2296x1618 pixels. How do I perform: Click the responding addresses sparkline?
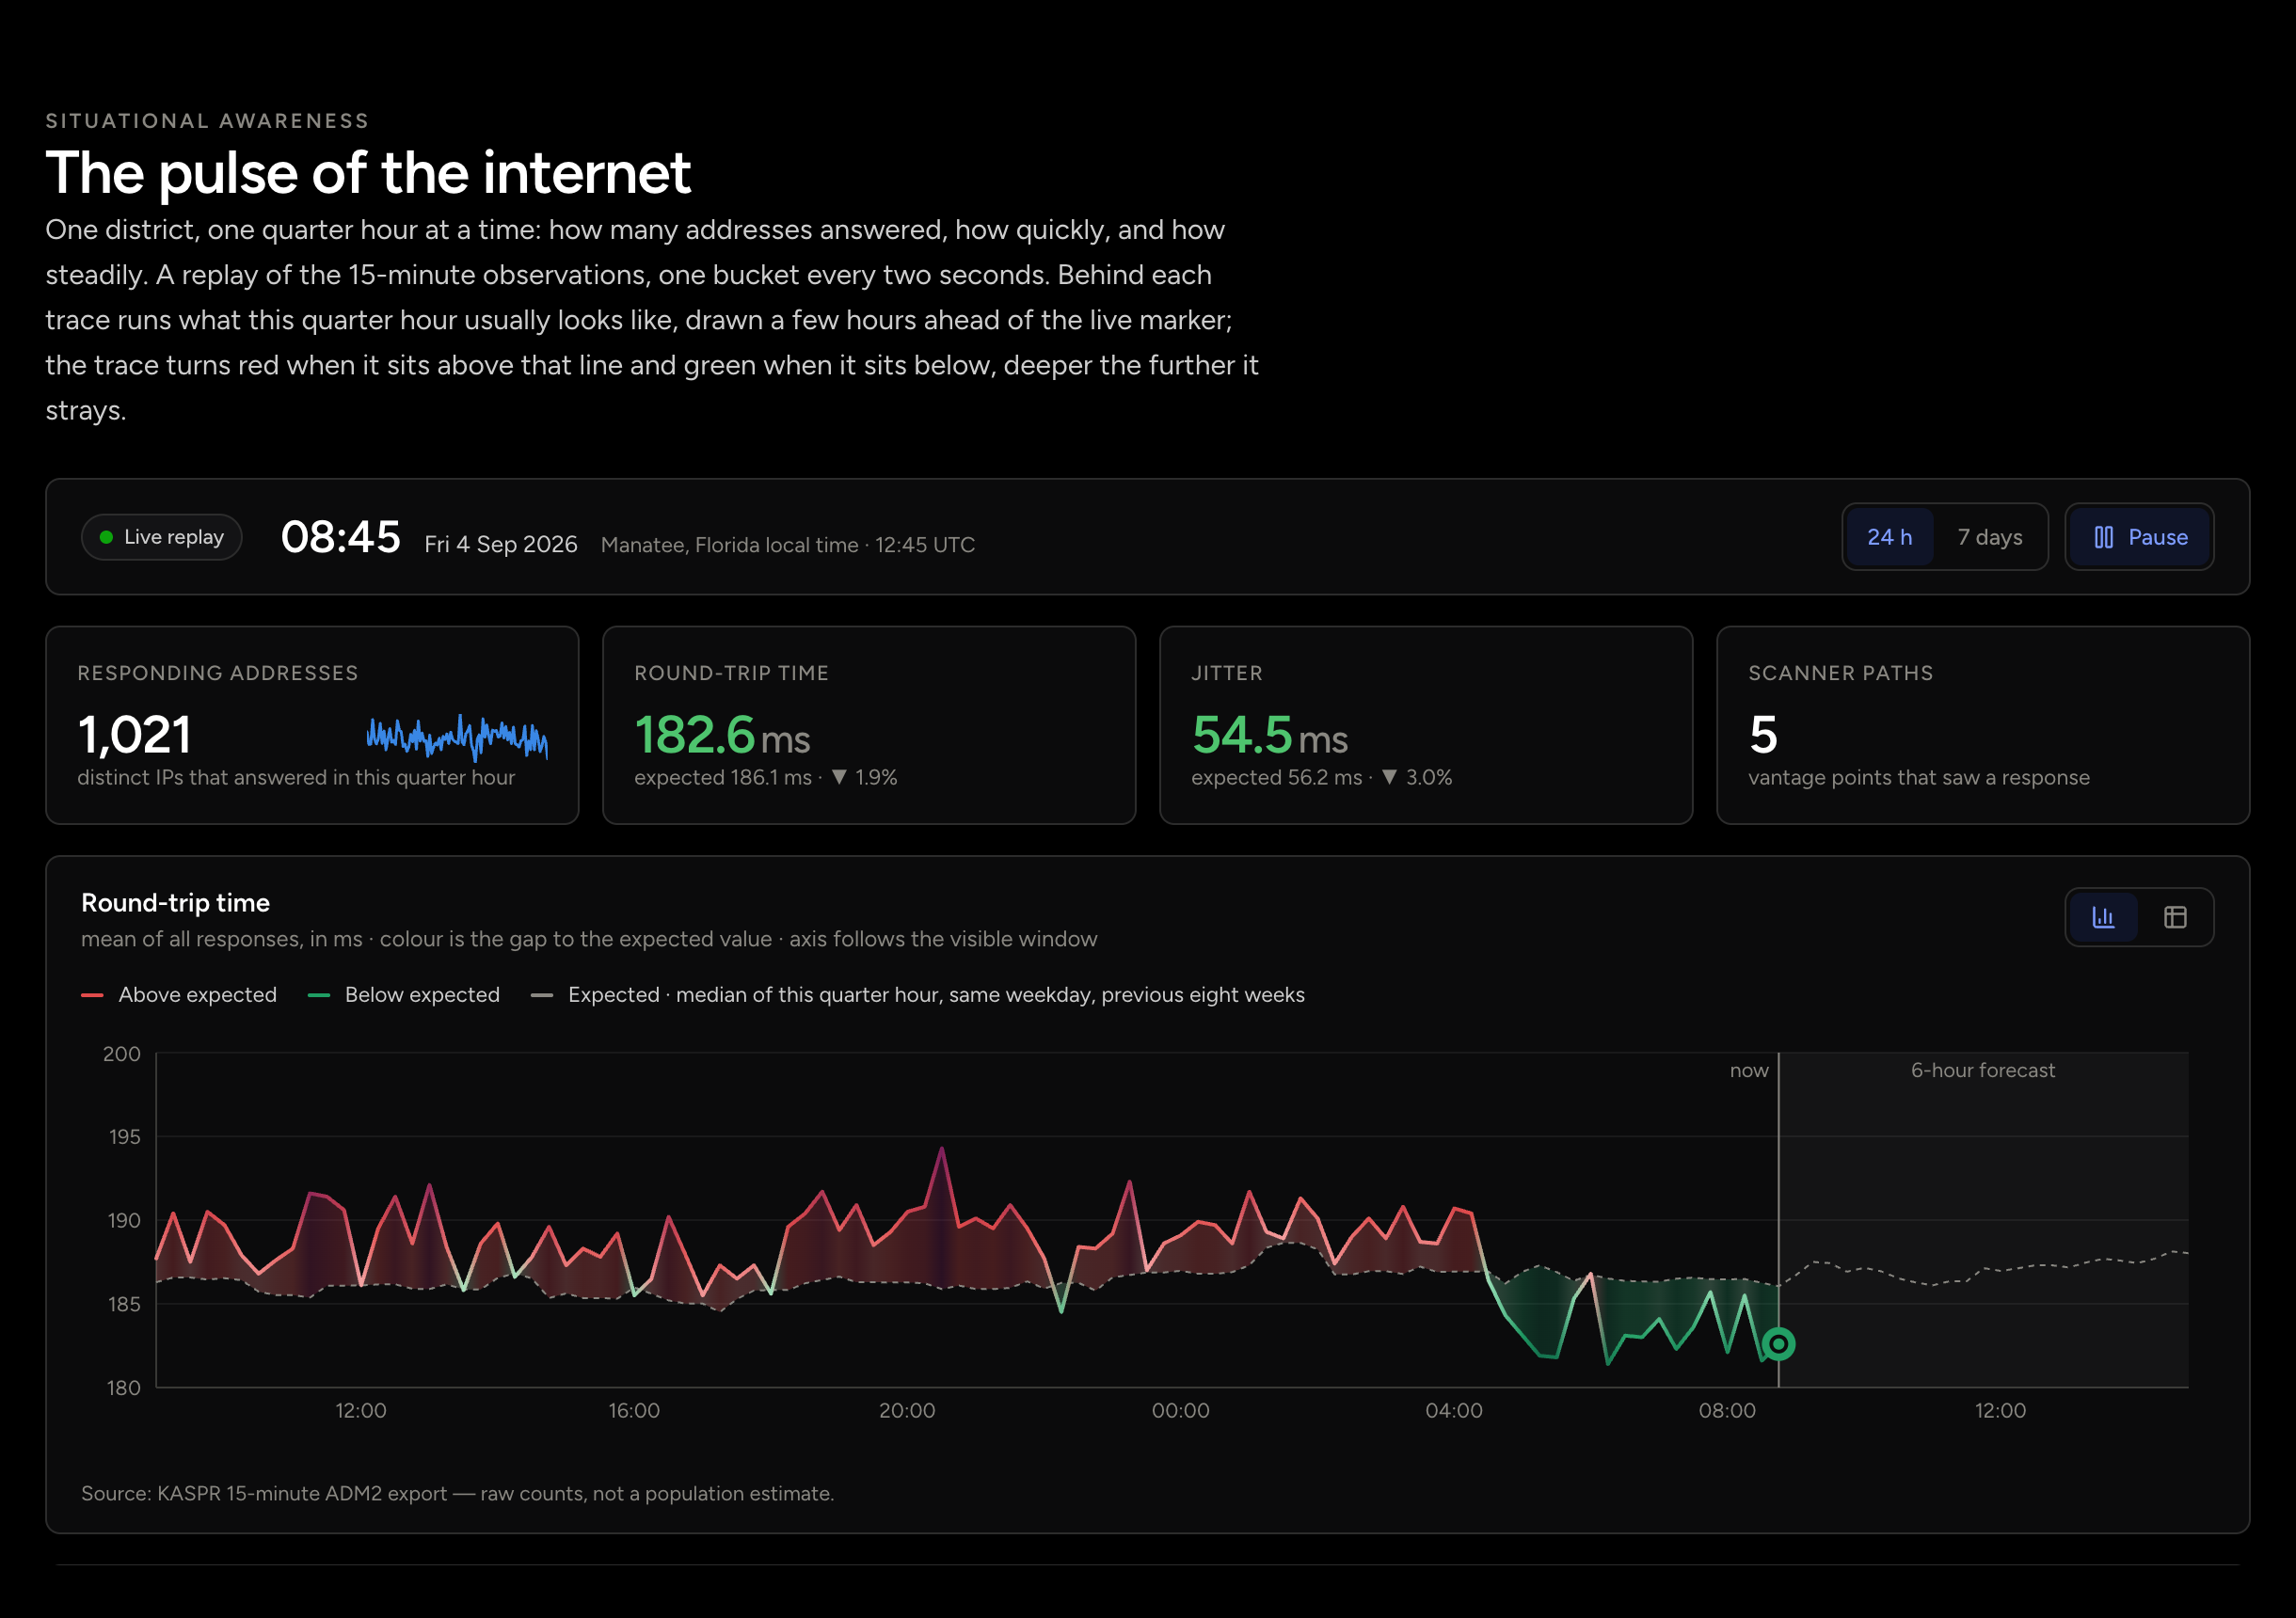(457, 738)
